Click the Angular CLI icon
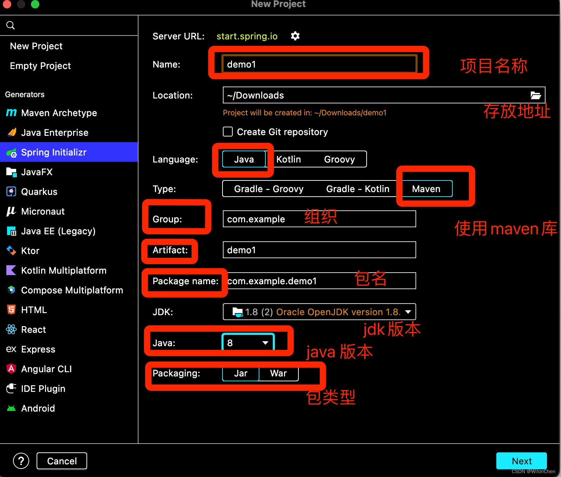The width and height of the screenshot is (561, 477). click(11, 369)
